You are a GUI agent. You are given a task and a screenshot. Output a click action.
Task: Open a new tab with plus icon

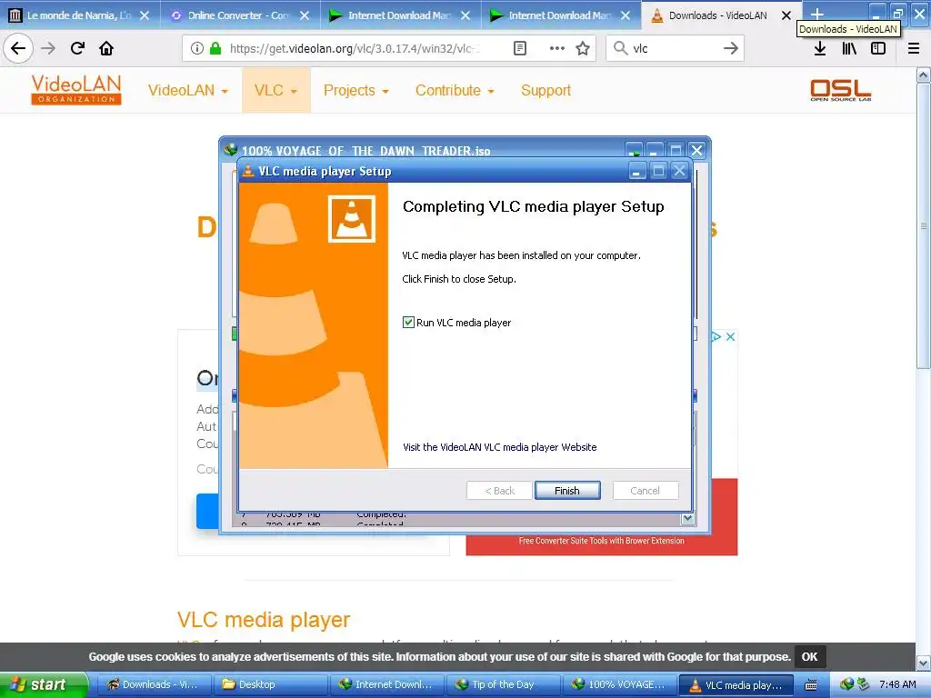[x=817, y=15]
